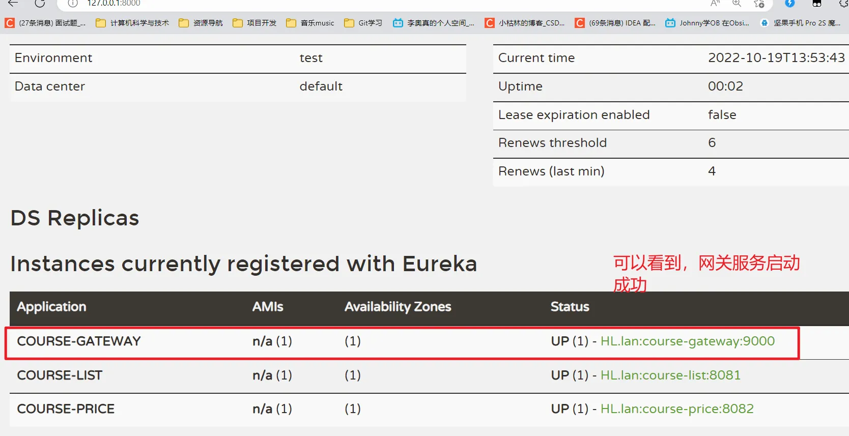Click the browser back arrow
The height and width of the screenshot is (436, 849).
13,3
